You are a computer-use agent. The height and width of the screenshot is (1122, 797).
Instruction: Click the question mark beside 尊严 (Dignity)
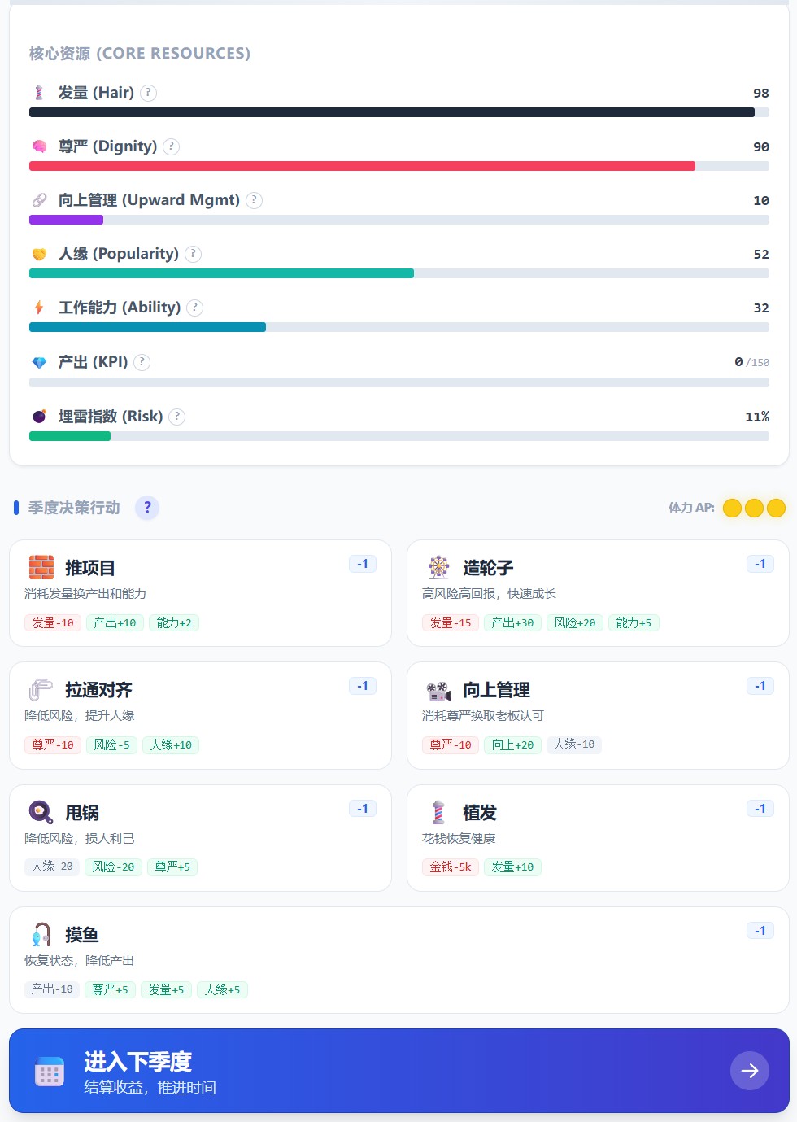coord(171,146)
